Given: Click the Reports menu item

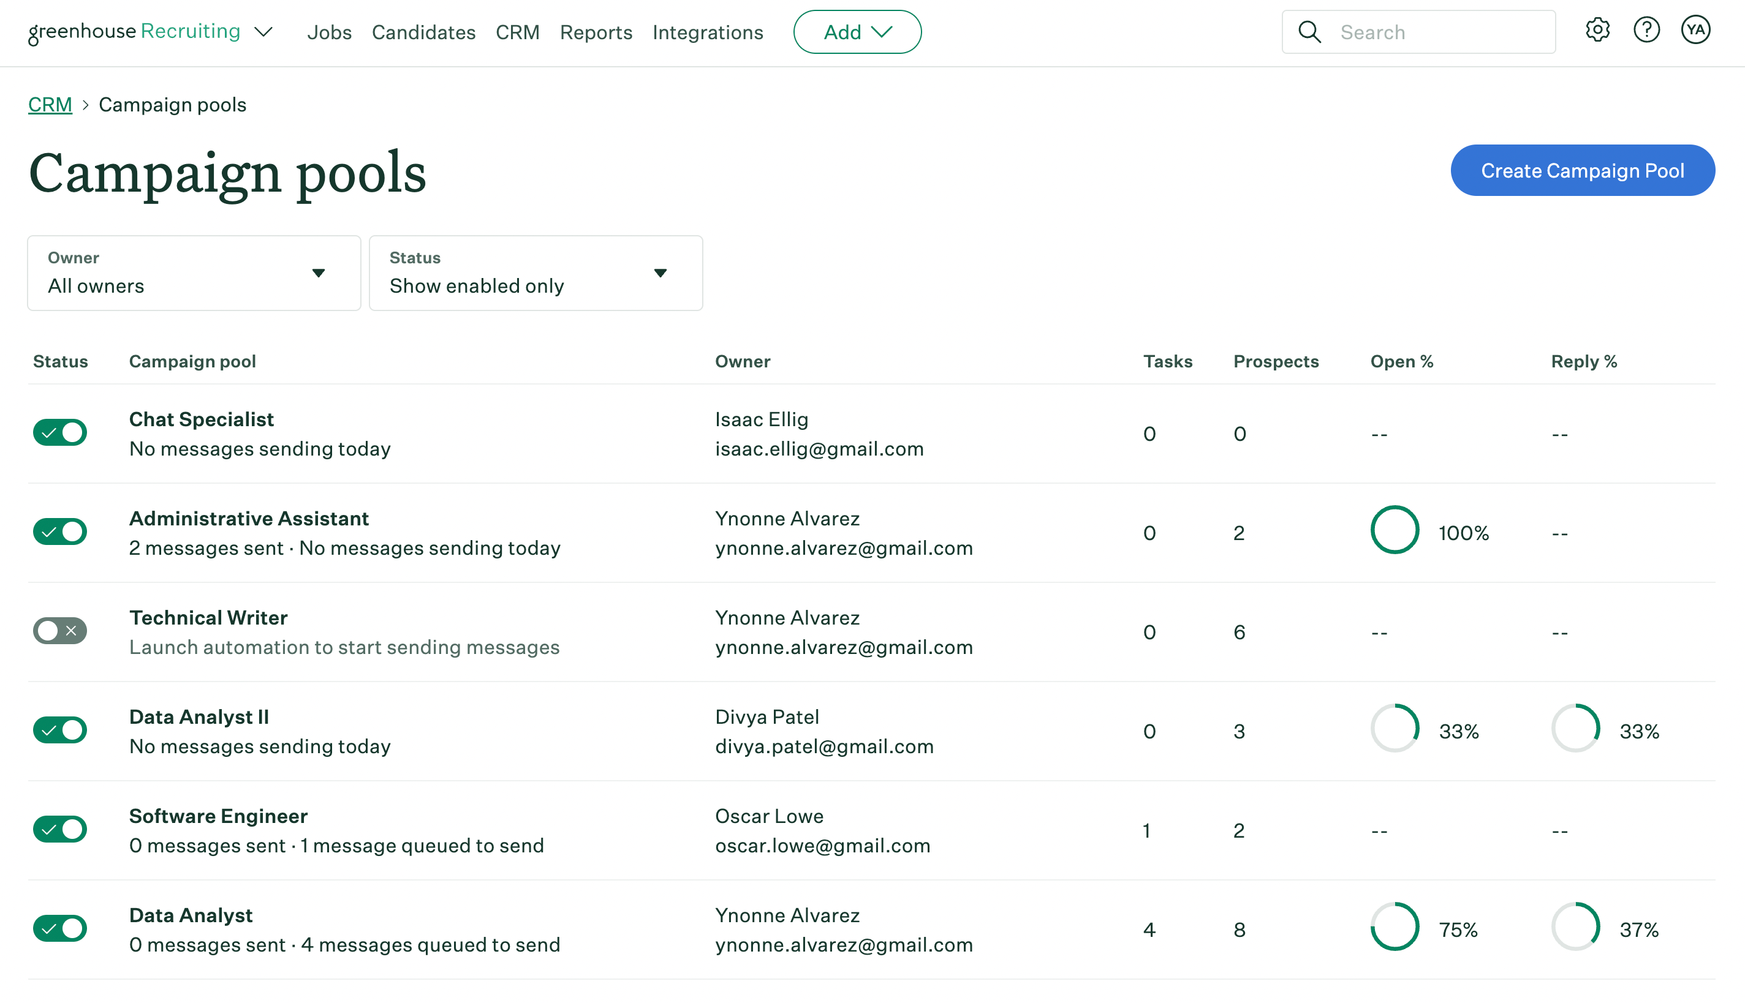Looking at the screenshot, I should click(596, 32).
